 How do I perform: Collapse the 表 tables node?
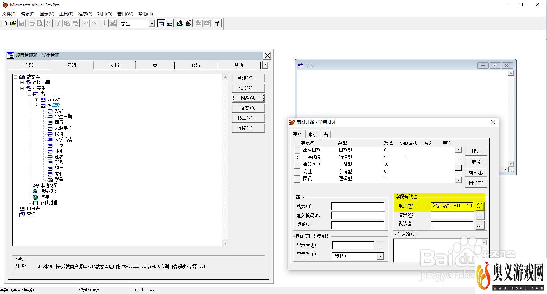29,94
